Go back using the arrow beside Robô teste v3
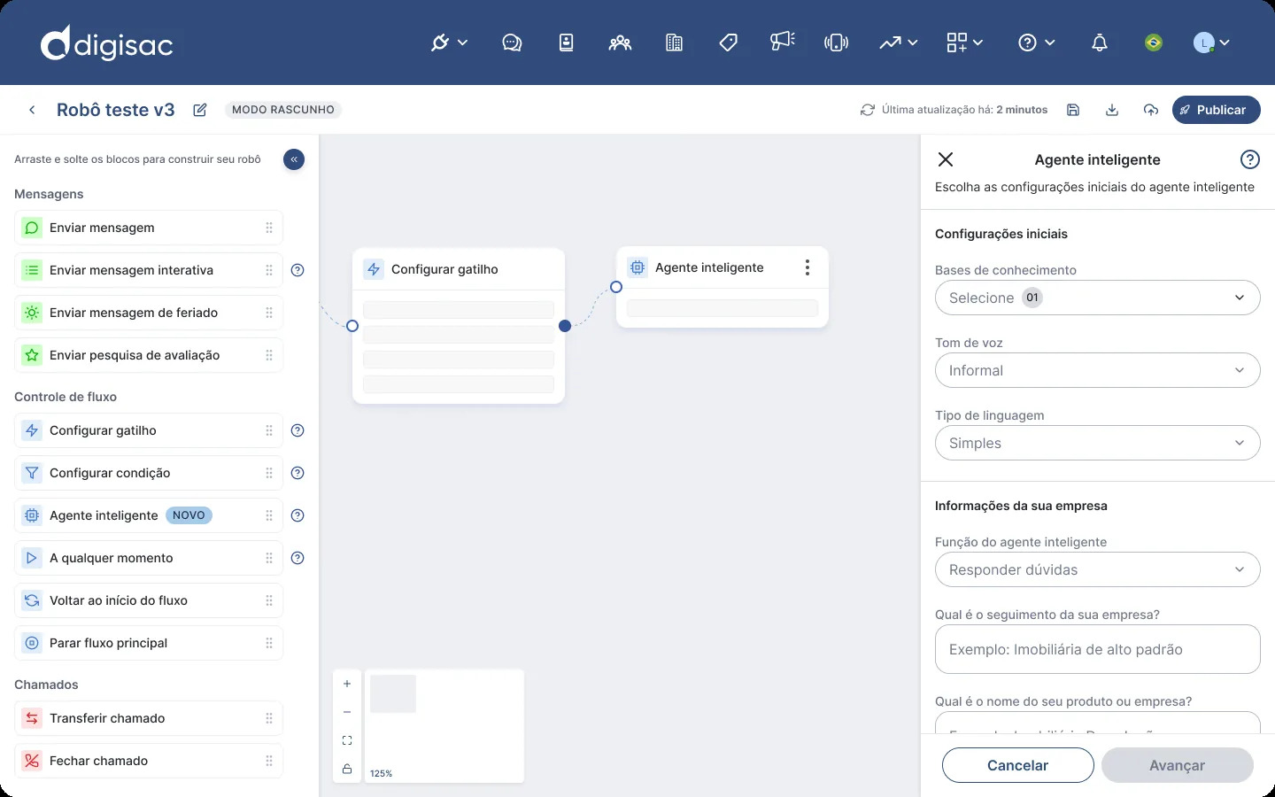This screenshot has width=1275, height=797. point(32,110)
